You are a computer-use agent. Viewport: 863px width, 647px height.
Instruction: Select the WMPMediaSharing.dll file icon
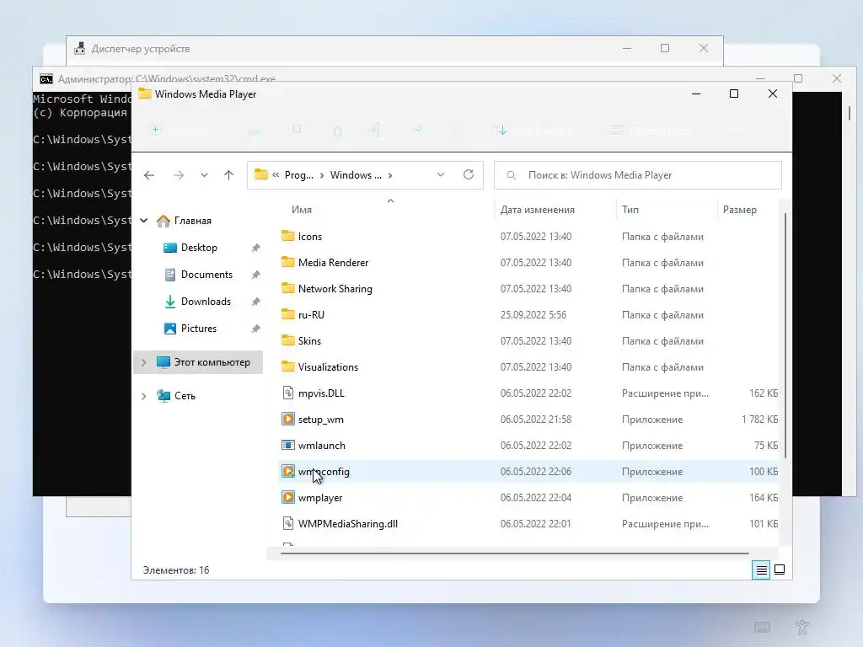pyautogui.click(x=288, y=523)
